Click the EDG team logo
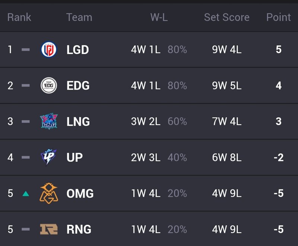This screenshot has width=298, height=246. (x=49, y=86)
